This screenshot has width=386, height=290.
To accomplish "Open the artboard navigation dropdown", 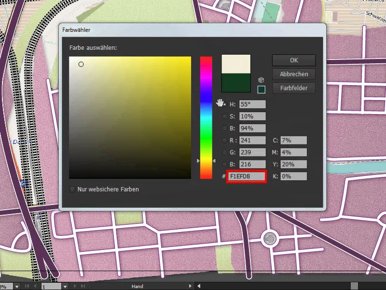I will coord(65,287).
